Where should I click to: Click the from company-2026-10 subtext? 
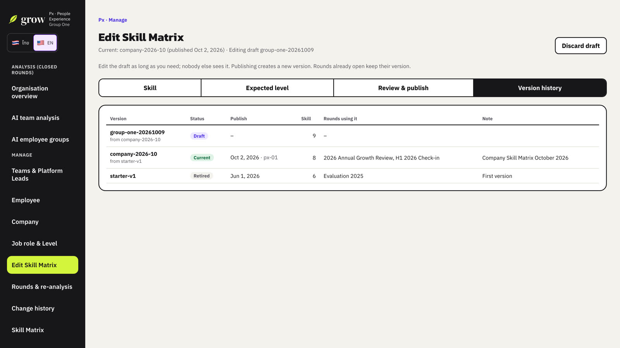(x=135, y=140)
